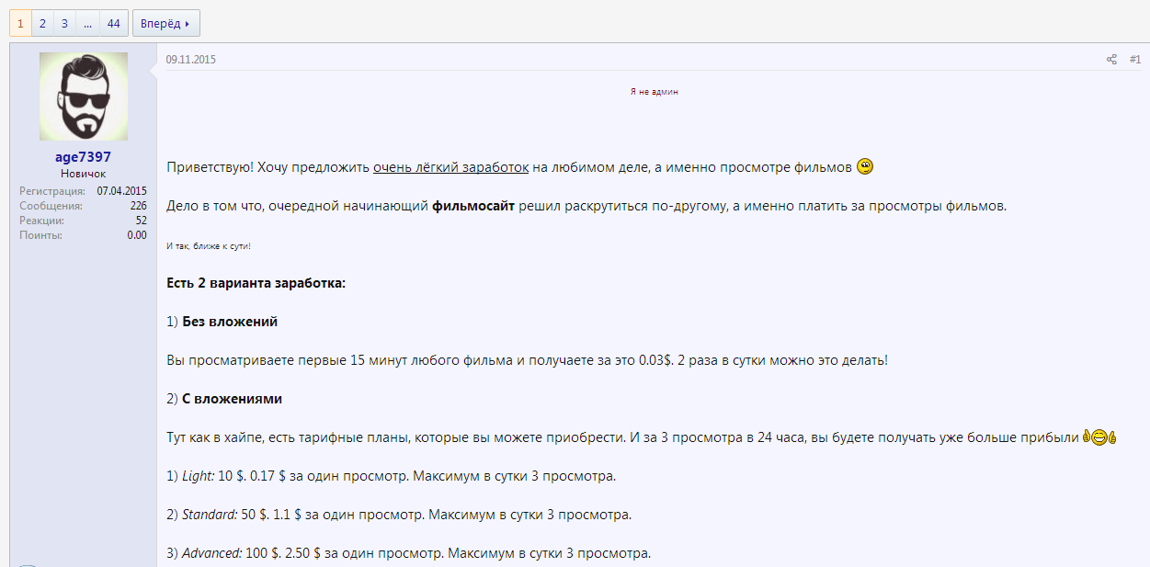Go to page 3 of the thread
Screen dimensions: 1150x567
tap(64, 23)
